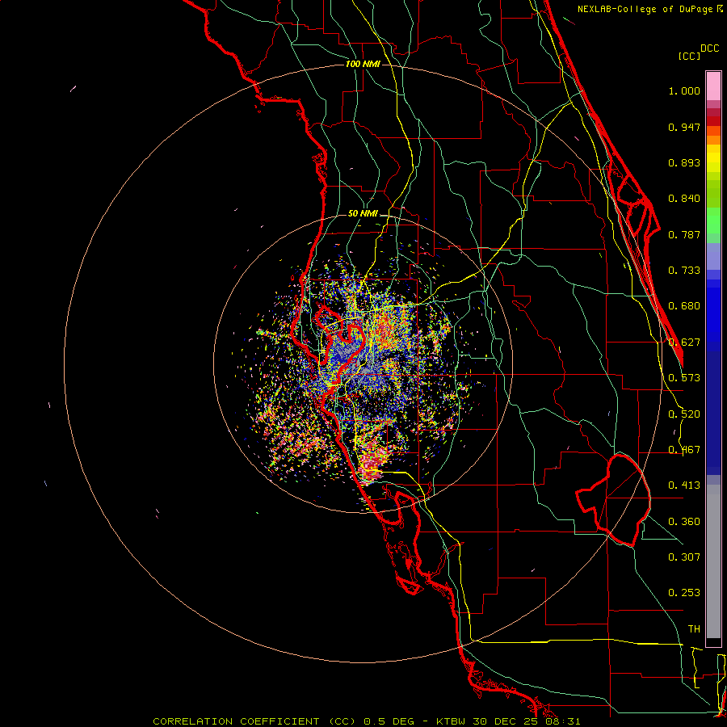Viewport: 727px width, 727px height.
Task: Click the 0.253 color scale value
Action: [684, 593]
